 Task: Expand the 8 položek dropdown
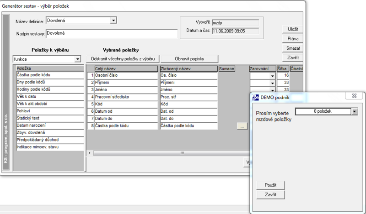click(354, 111)
